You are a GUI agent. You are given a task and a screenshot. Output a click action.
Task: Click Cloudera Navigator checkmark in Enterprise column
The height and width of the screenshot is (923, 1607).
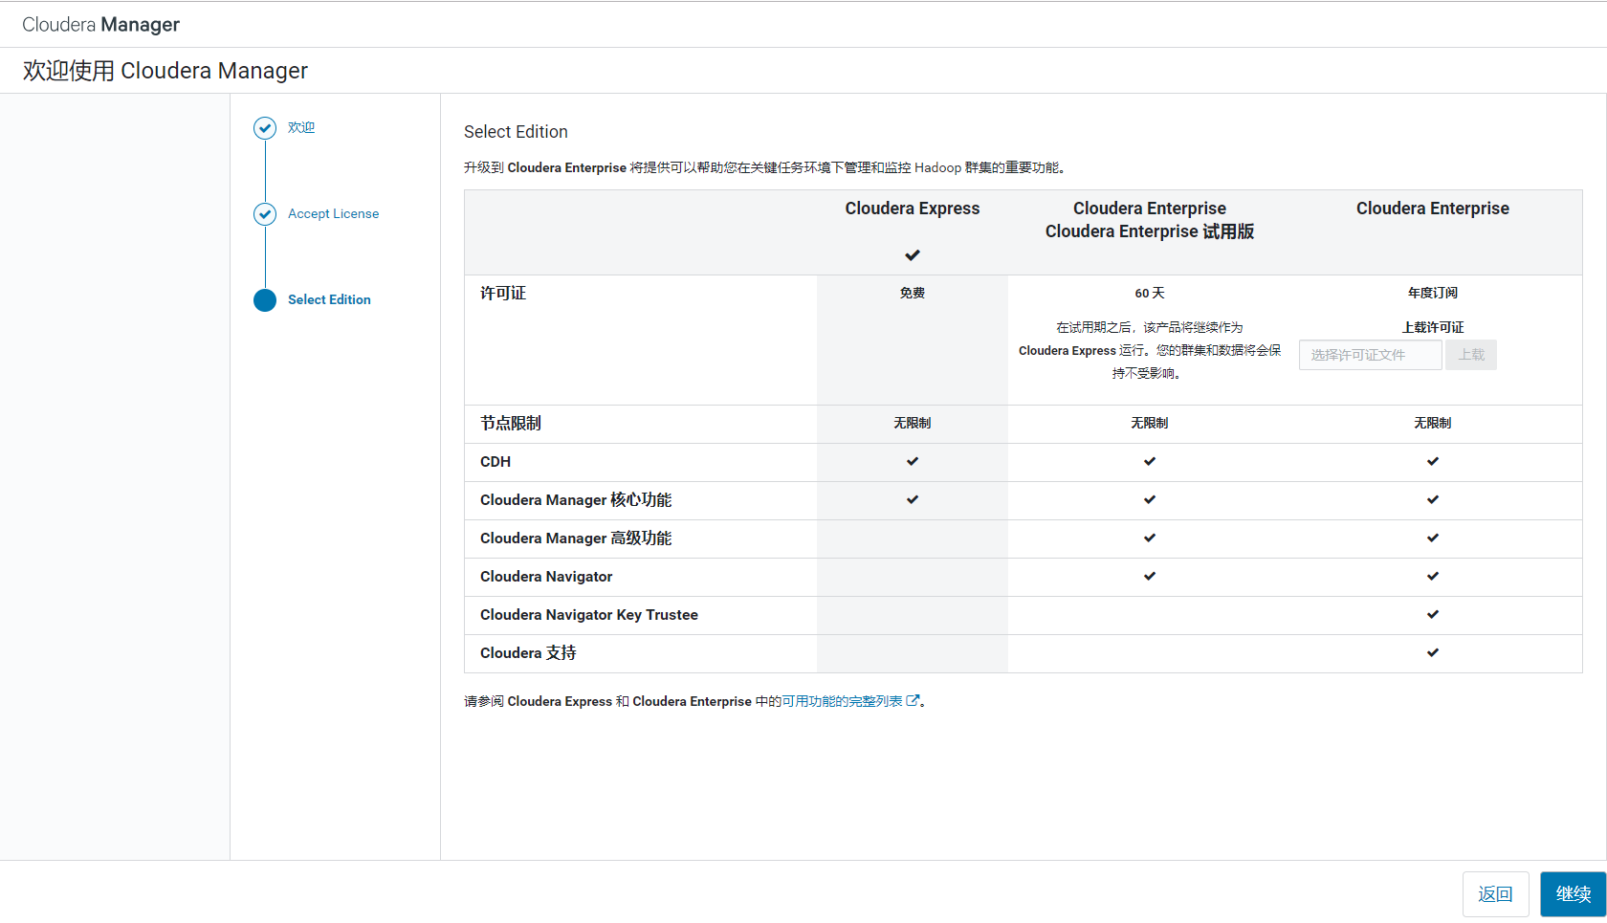pyautogui.click(x=1433, y=576)
